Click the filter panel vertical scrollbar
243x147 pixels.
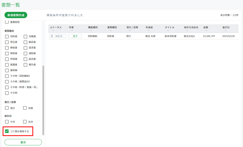point(43,98)
